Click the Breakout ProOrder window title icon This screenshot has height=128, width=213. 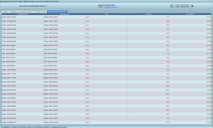tap(1, 1)
